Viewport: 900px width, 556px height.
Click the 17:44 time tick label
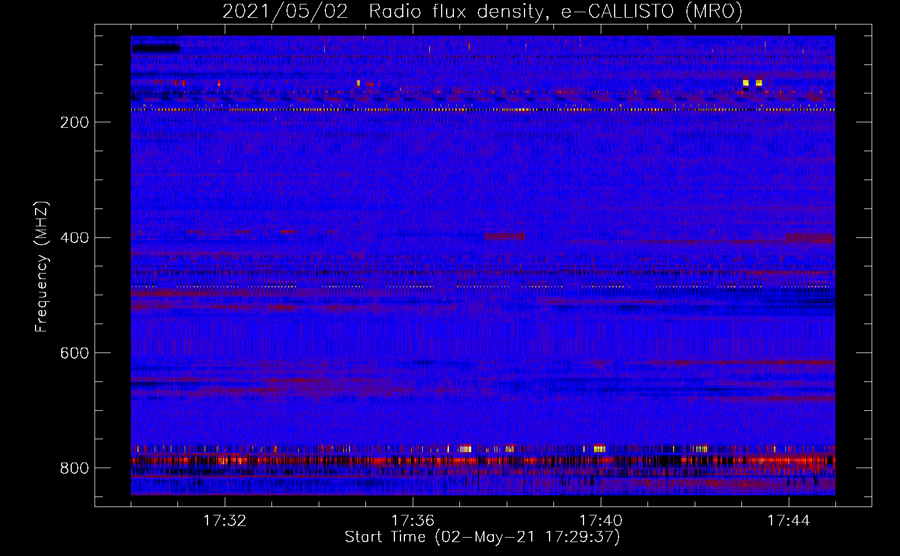point(789,520)
